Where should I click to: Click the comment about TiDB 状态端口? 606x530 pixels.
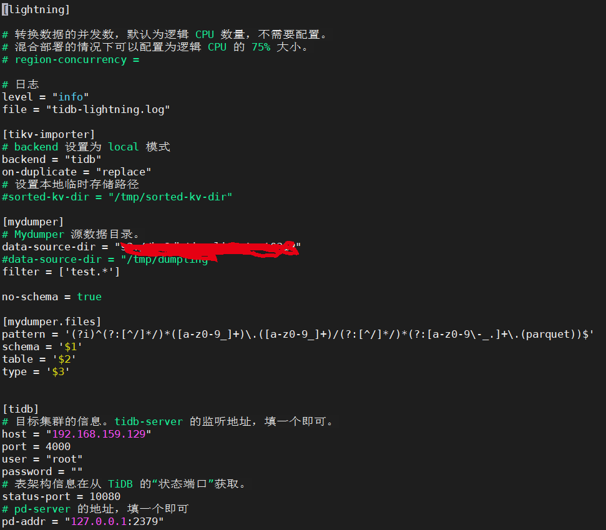pyautogui.click(x=124, y=484)
